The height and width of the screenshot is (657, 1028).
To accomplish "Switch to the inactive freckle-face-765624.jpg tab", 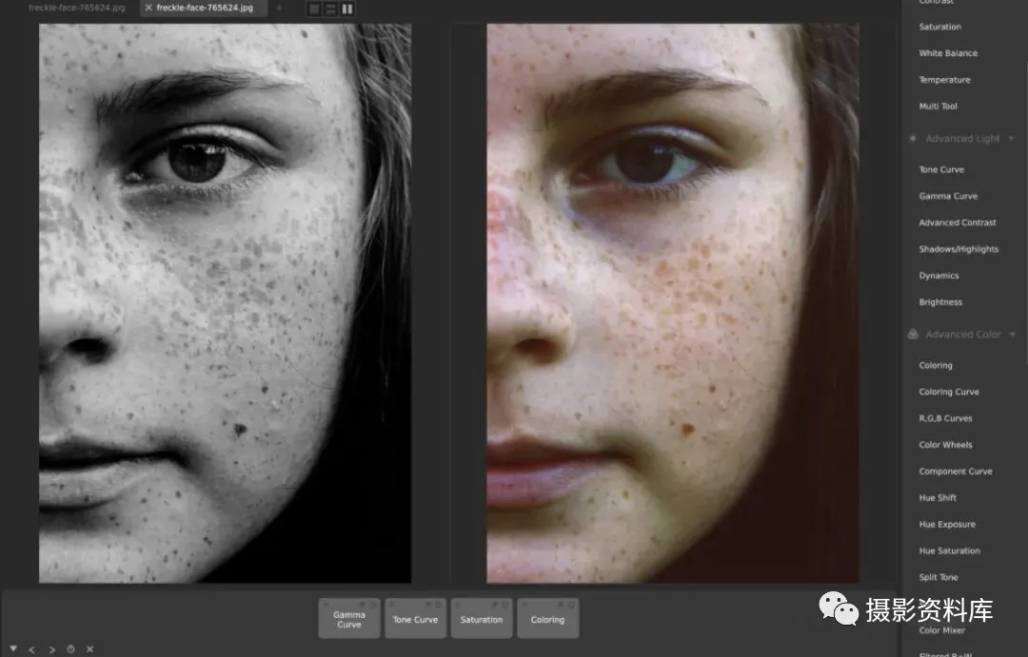I will coord(76,8).
